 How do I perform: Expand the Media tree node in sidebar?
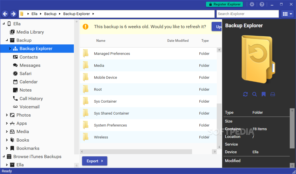click(7, 131)
